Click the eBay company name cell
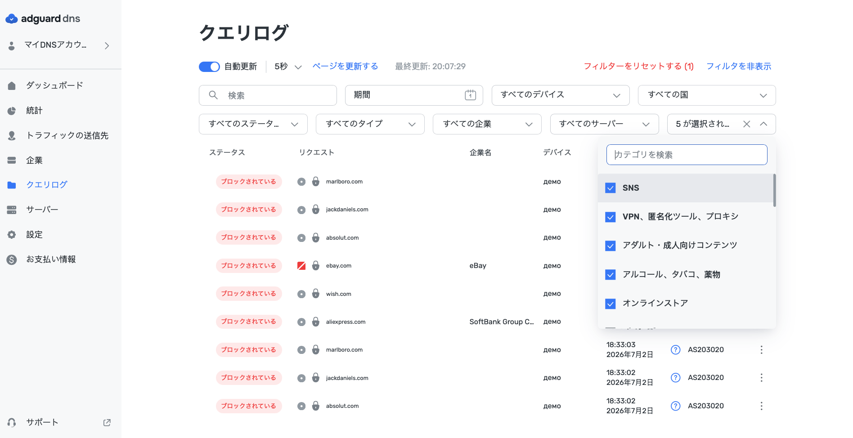 coord(478,266)
